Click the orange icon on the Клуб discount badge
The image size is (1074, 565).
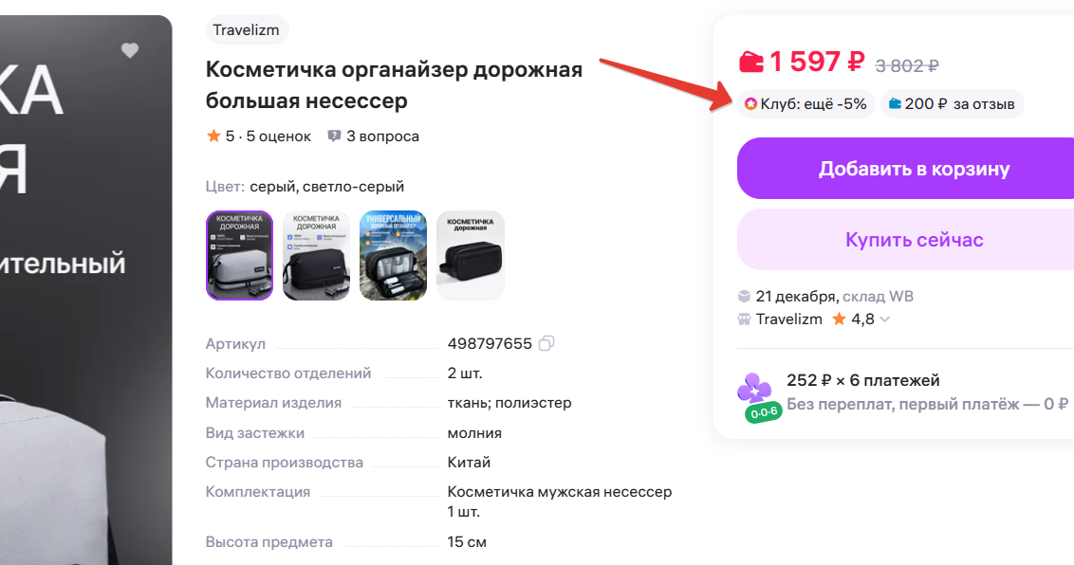753,103
